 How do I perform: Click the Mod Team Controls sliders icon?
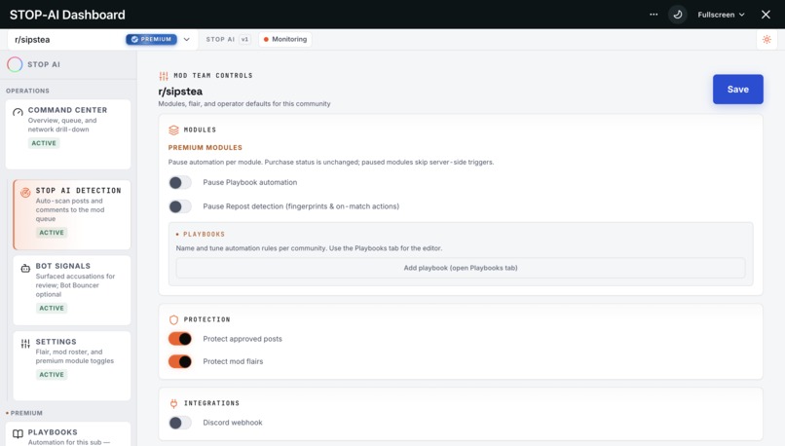click(x=164, y=76)
